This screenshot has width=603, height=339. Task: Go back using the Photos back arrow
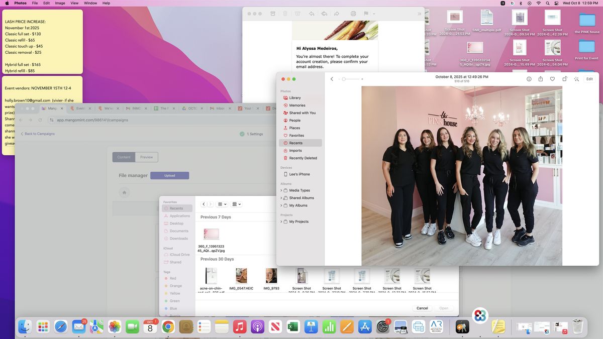pos(332,79)
